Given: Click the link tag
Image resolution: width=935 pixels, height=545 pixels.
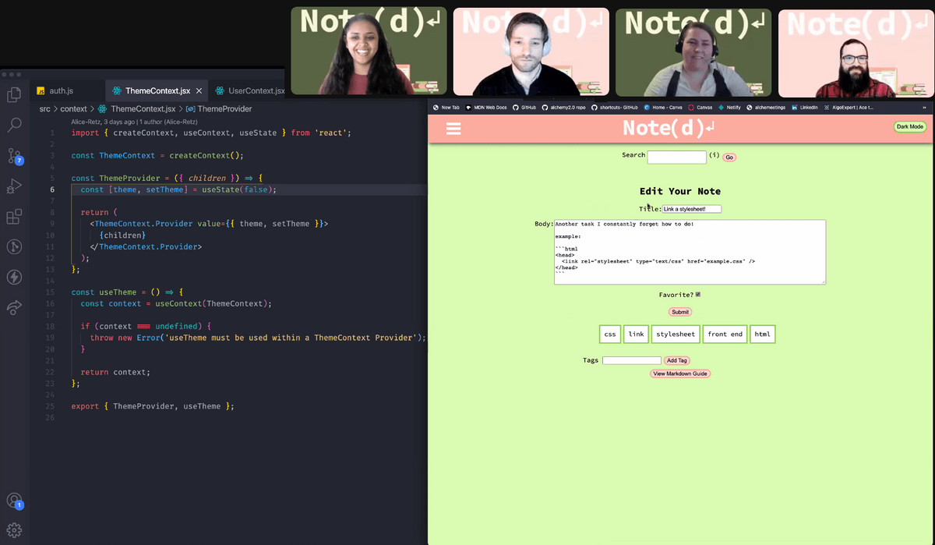Looking at the screenshot, I should coord(637,334).
